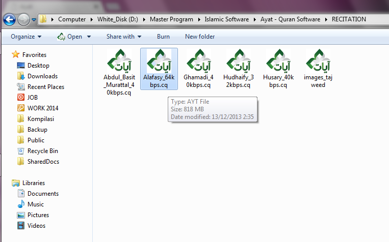This screenshot has width=389, height=242.
Task: Open Recycle Bin in Favorites
Action: pyautogui.click(x=37, y=151)
